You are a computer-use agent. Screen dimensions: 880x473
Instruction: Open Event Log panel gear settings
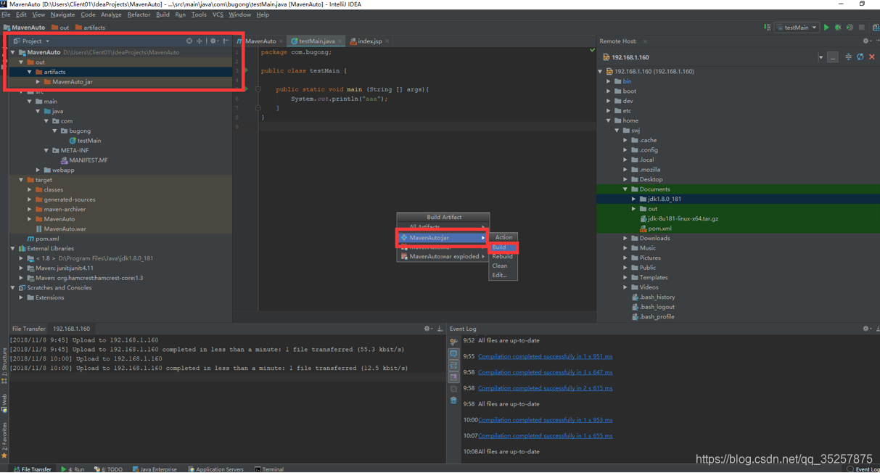pyautogui.click(x=866, y=329)
